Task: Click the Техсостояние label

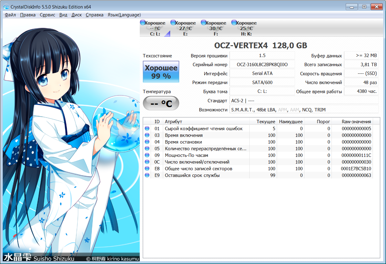Action: [157, 56]
